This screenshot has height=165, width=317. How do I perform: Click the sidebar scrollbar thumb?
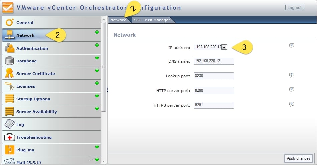pos(104,67)
